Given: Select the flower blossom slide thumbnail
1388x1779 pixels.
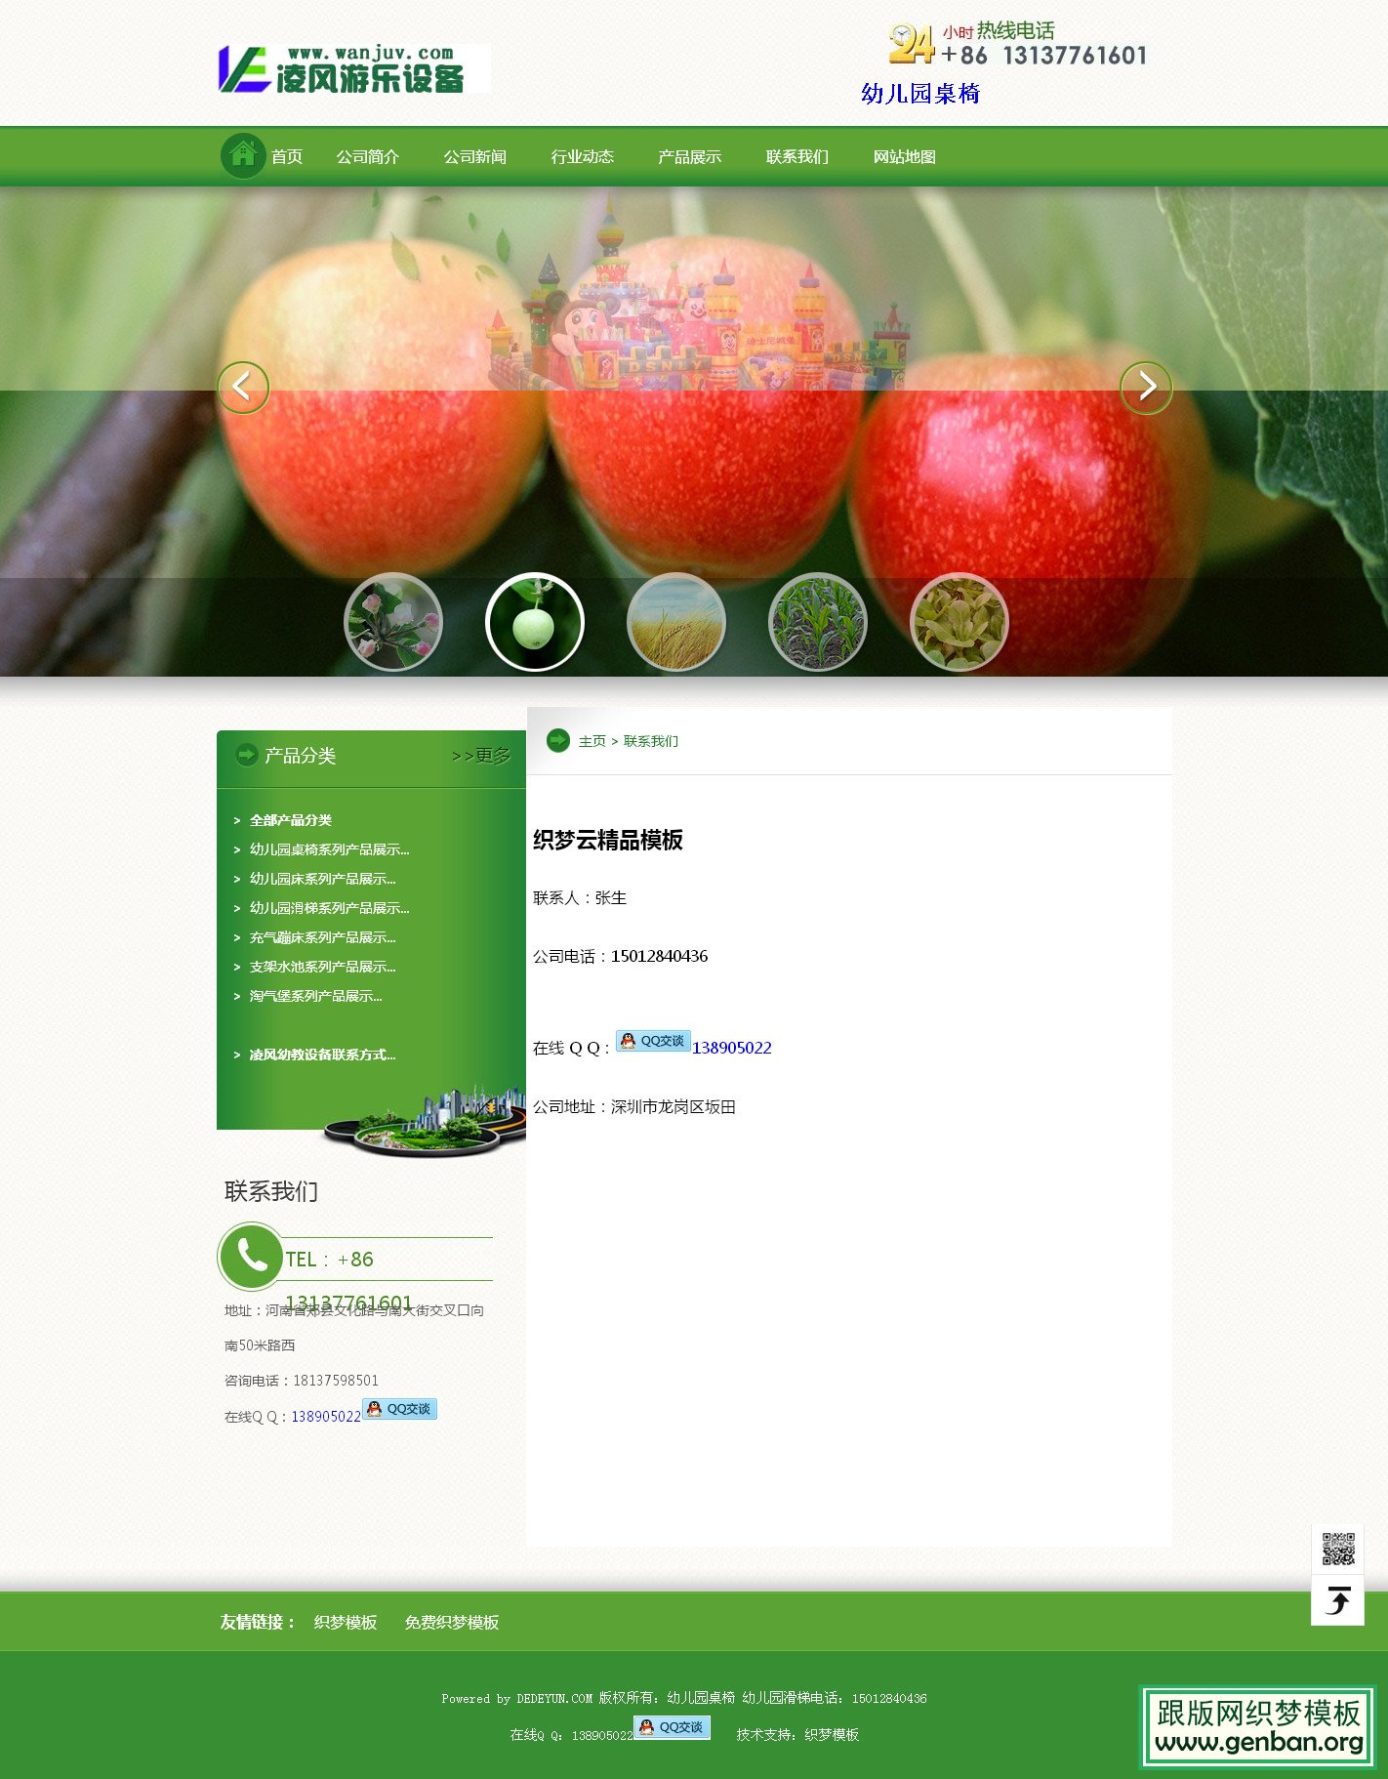Looking at the screenshot, I should pos(392,622).
